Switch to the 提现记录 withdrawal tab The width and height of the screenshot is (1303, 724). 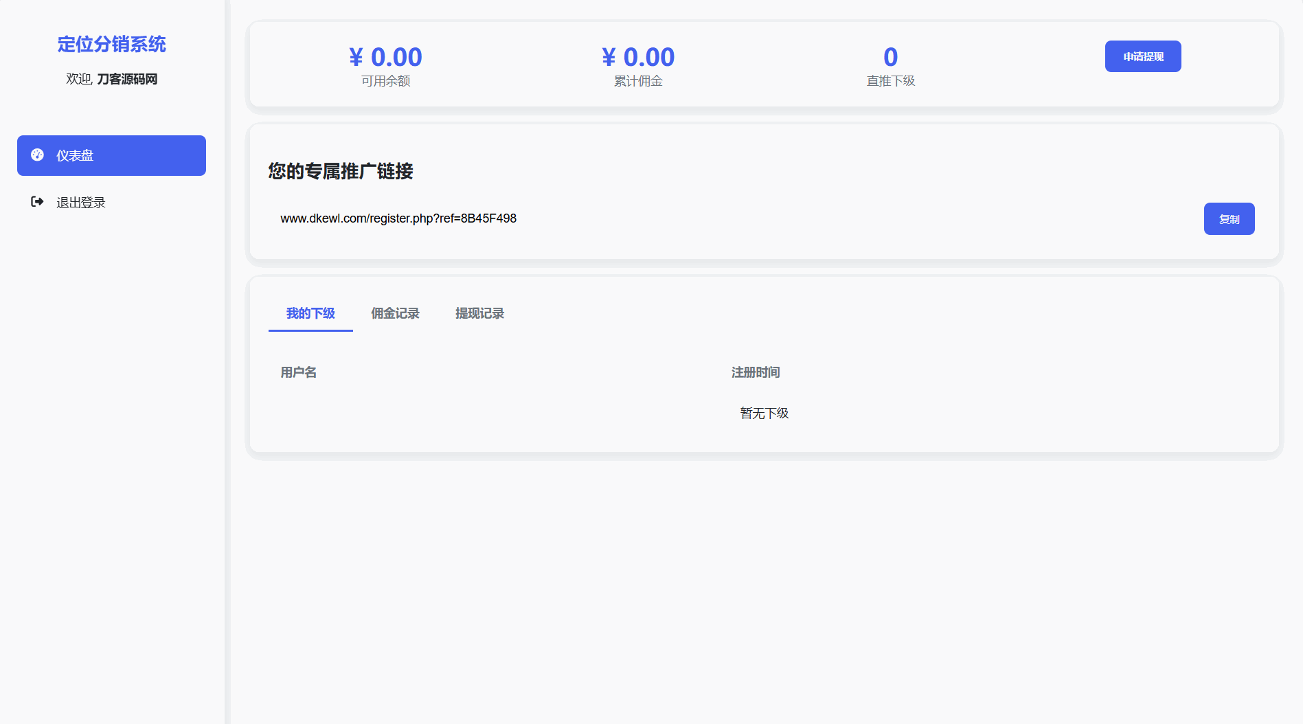pyautogui.click(x=479, y=313)
